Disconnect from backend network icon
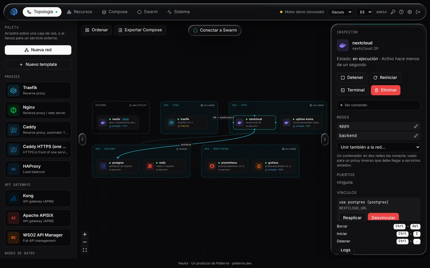Viewport: 430px width, 268px height. pyautogui.click(x=416, y=136)
